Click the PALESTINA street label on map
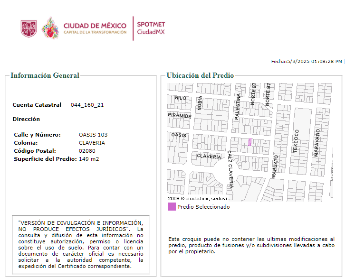 coord(237,107)
